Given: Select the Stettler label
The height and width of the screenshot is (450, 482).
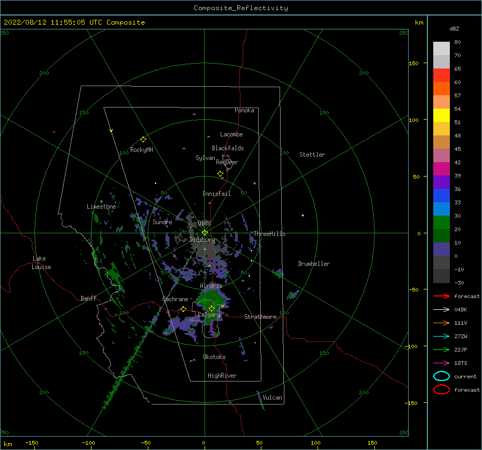Looking at the screenshot, I should tap(312, 155).
